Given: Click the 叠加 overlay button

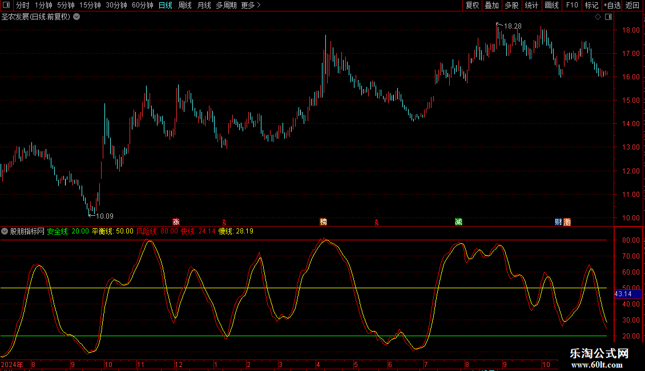Looking at the screenshot, I should (491, 5).
